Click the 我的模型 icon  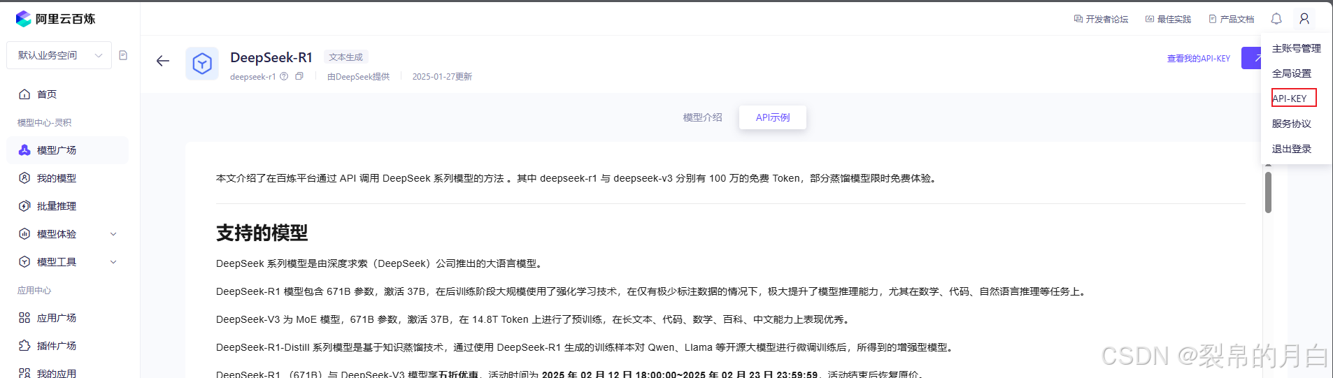coord(24,178)
